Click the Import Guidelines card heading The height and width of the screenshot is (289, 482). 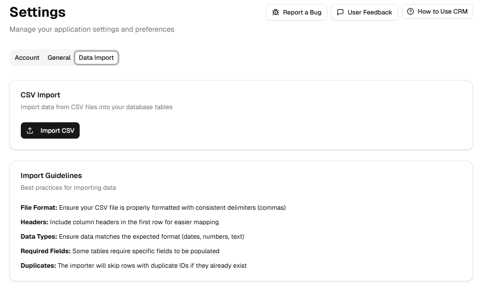[x=51, y=176]
